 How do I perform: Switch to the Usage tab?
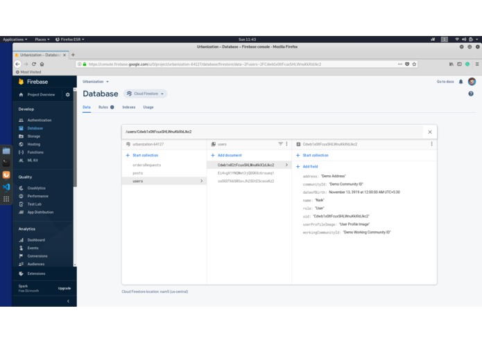coord(148,107)
